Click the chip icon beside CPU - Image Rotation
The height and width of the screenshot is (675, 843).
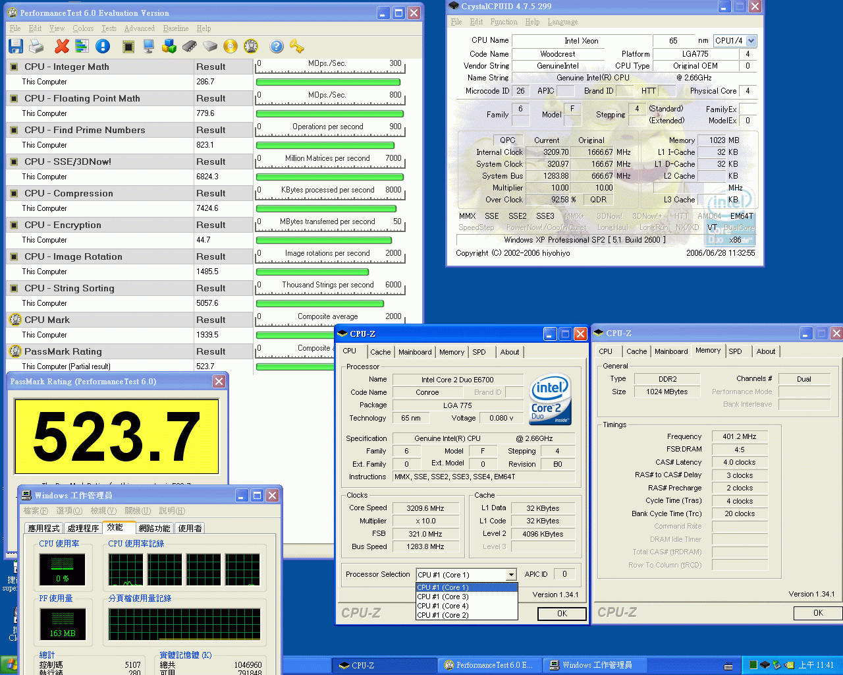click(x=14, y=256)
